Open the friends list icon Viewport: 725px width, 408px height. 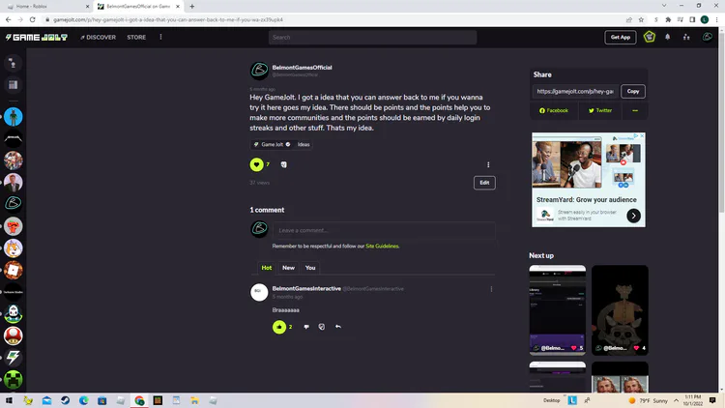[x=686, y=37]
